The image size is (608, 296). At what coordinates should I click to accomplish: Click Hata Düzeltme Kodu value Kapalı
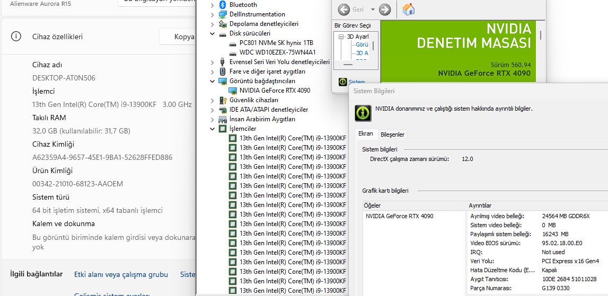(550, 270)
